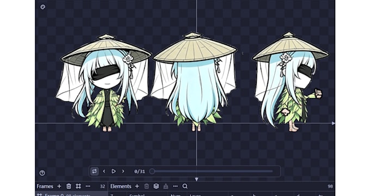The width and height of the screenshot is (370, 196).
Task: Click the Elements panel title
Action: coord(121,186)
